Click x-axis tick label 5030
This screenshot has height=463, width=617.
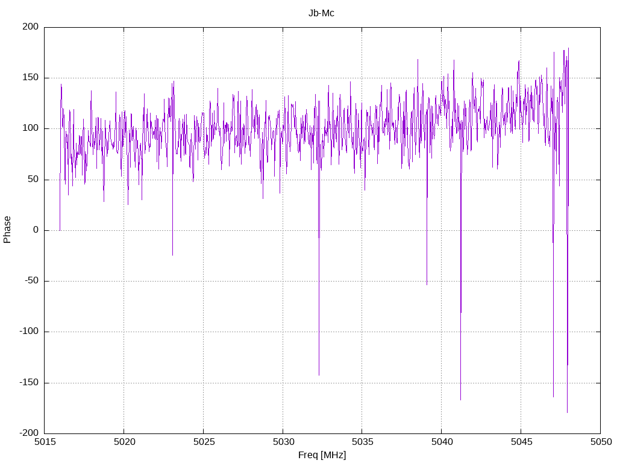(283, 442)
